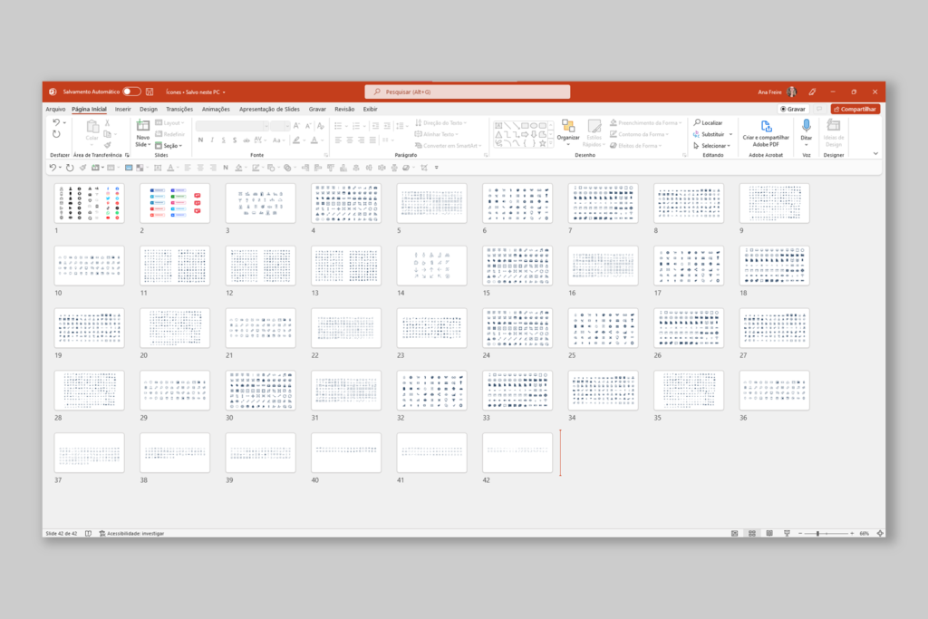
Task: Click the font color A icon
Action: click(x=314, y=140)
